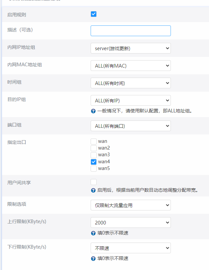Expand the 下行限制 dropdown showing 不限速

click(x=130, y=248)
